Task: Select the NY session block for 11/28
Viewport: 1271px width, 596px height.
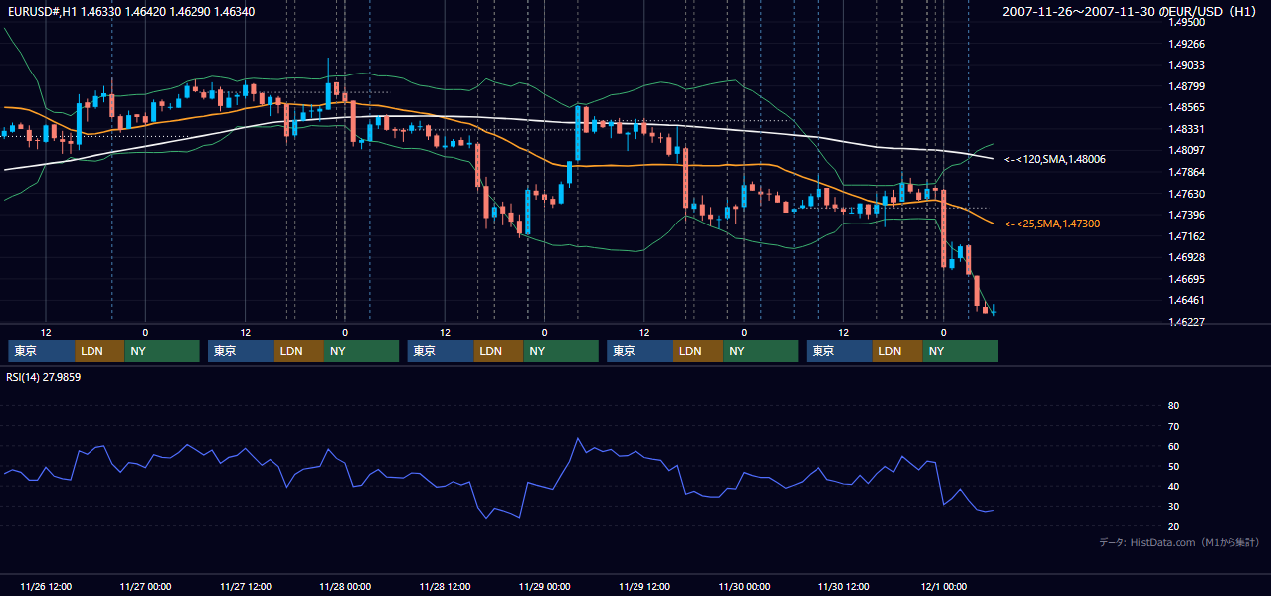Action: coord(561,351)
